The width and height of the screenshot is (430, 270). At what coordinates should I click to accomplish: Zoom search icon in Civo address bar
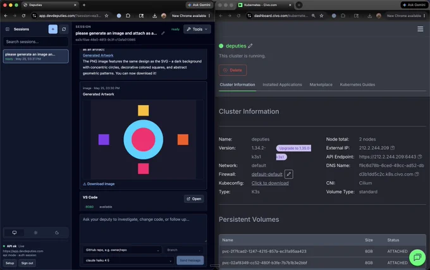click(x=313, y=16)
